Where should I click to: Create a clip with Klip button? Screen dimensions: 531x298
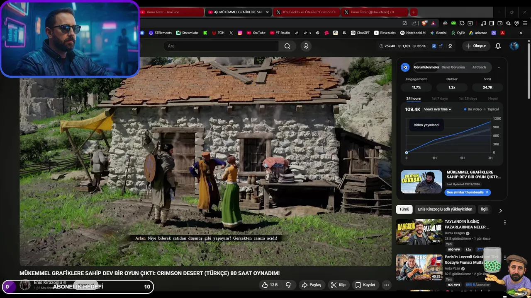[338, 285]
